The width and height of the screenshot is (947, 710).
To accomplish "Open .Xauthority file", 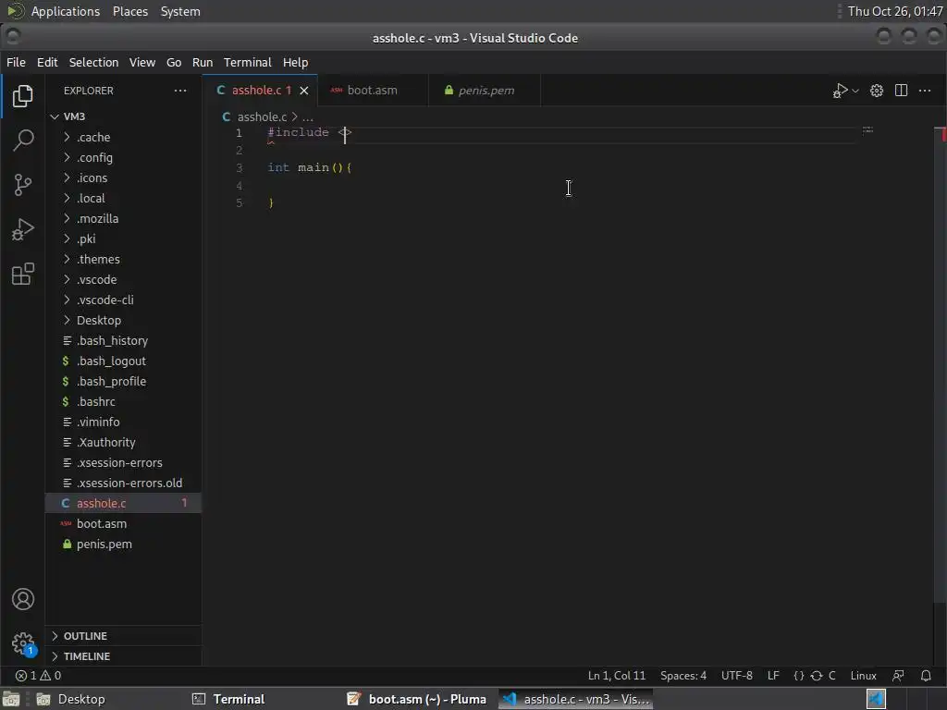I will point(123,443).
